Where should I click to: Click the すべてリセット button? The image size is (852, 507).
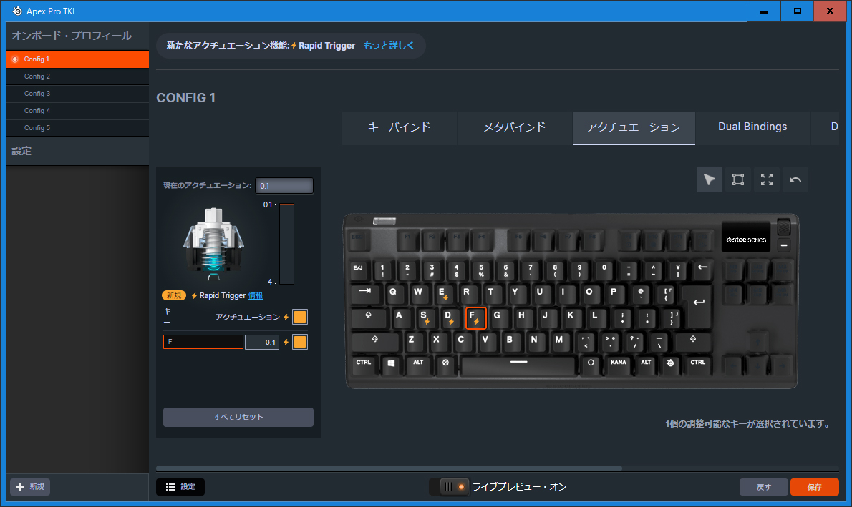238,417
